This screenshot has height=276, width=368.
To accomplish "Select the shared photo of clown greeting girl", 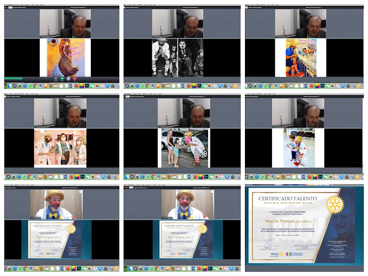I will [x=184, y=148].
